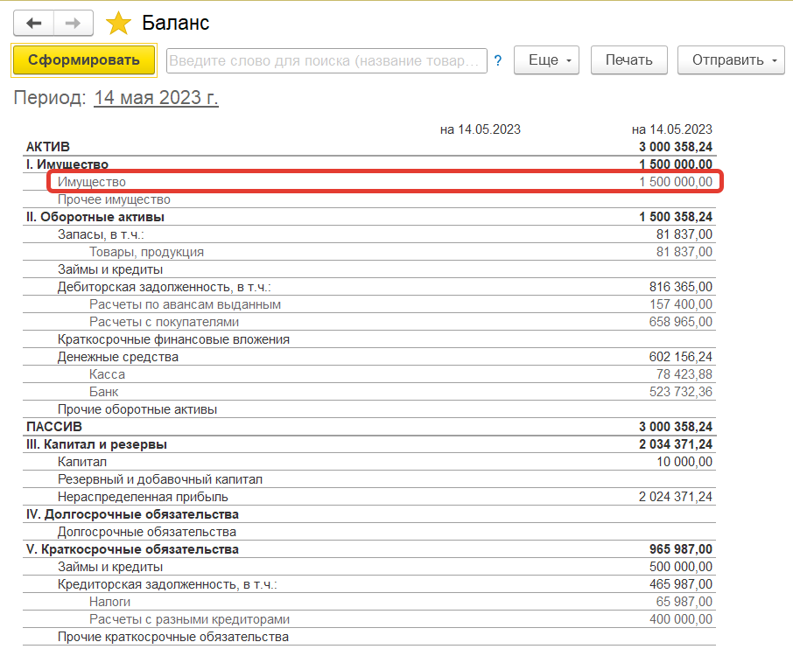793x670 pixels.
Task: Click the forward navigation arrow
Action: click(x=74, y=23)
